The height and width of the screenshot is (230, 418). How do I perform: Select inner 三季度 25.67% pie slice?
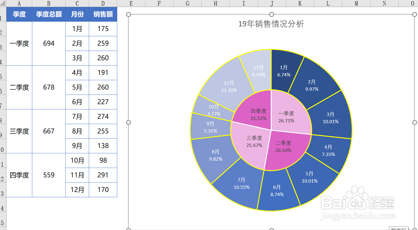254,142
